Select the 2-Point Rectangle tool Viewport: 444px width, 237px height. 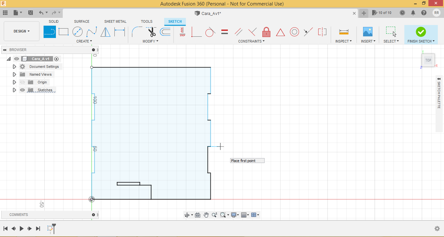(x=63, y=32)
